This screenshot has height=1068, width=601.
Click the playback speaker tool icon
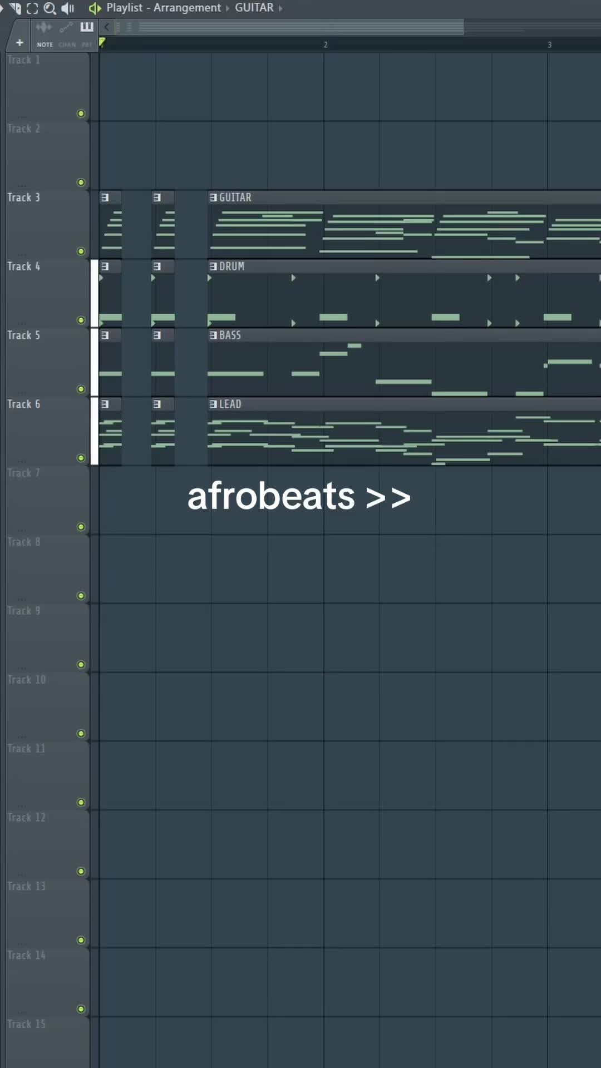[67, 8]
